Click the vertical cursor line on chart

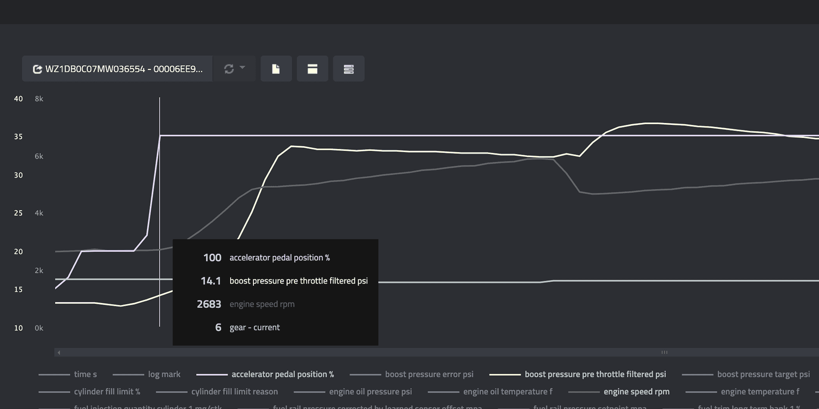point(159,211)
